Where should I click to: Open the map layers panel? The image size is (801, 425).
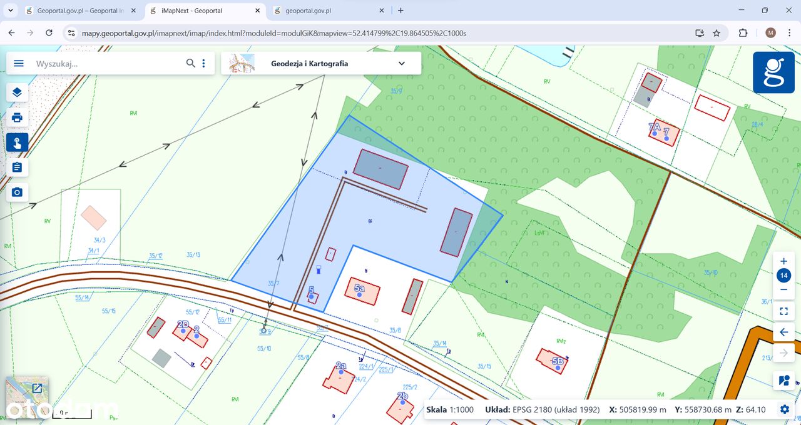pos(17,92)
